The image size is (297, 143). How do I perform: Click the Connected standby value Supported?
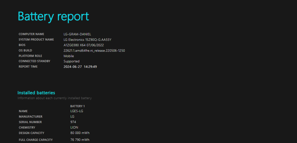71,61
